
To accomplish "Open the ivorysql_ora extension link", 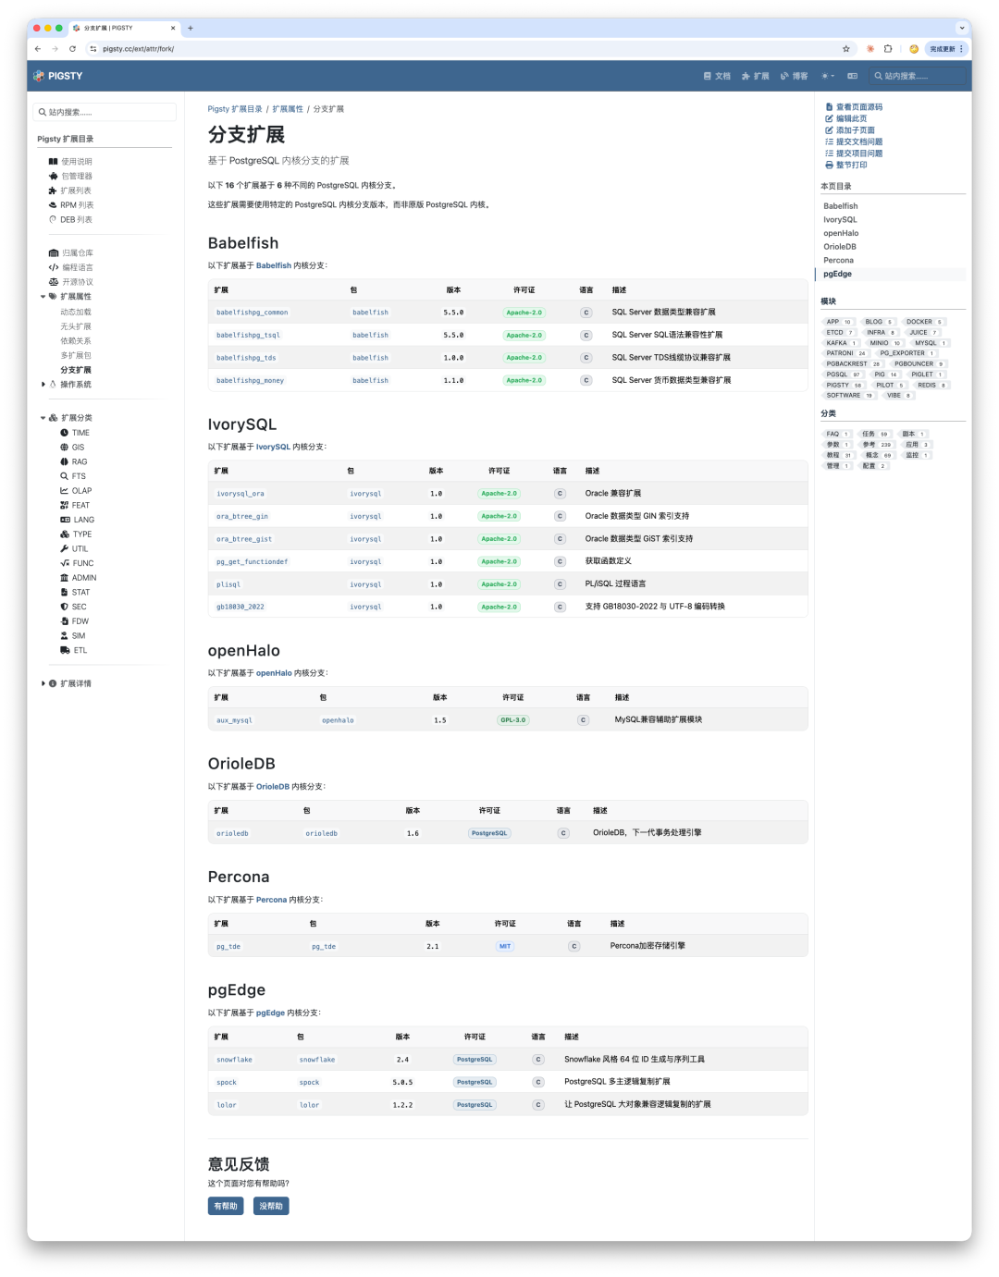I will click(240, 494).
